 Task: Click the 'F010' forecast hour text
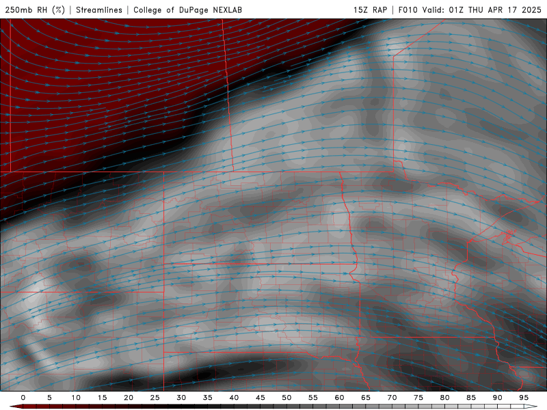pos(408,10)
